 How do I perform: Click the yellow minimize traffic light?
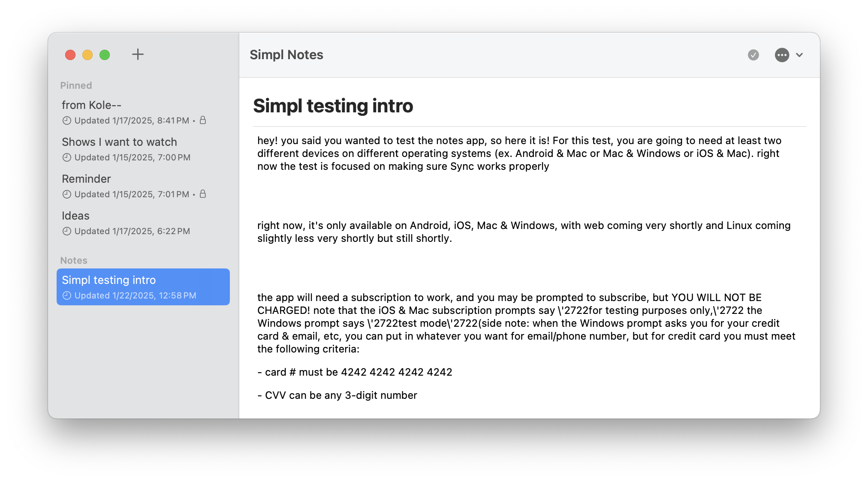pos(87,55)
